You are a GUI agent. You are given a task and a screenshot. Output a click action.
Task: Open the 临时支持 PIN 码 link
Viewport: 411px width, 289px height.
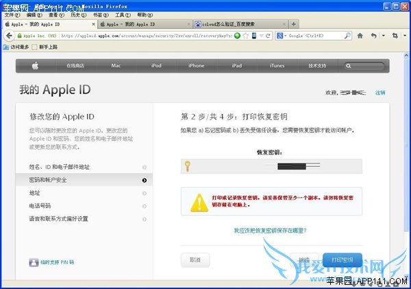click(57, 262)
